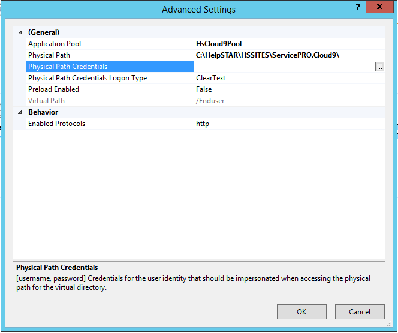Select the Application Pool property row
The image size is (398, 333).
point(55,44)
